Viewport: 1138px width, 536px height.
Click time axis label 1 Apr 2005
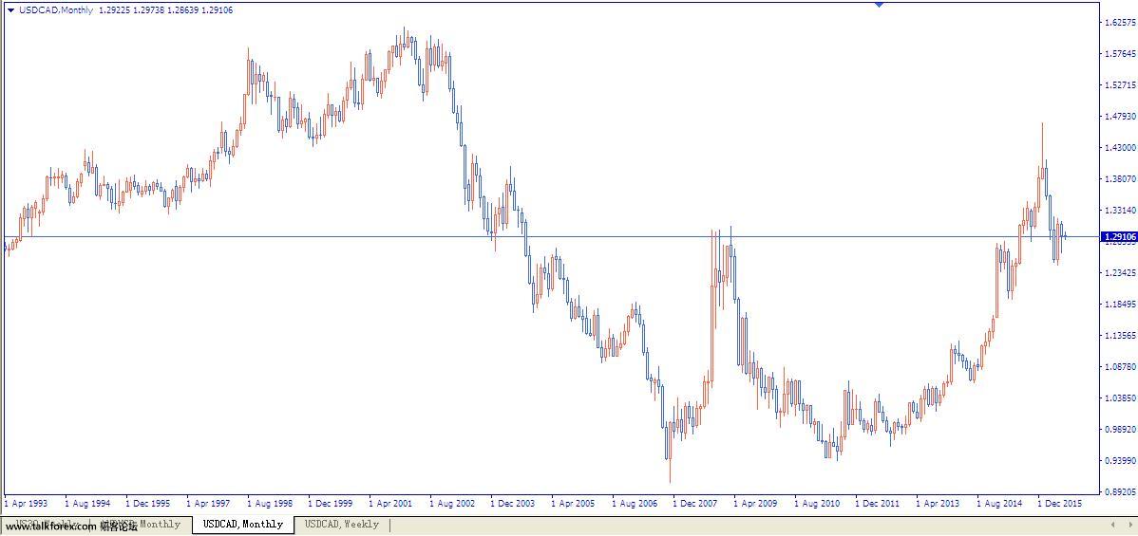(574, 503)
